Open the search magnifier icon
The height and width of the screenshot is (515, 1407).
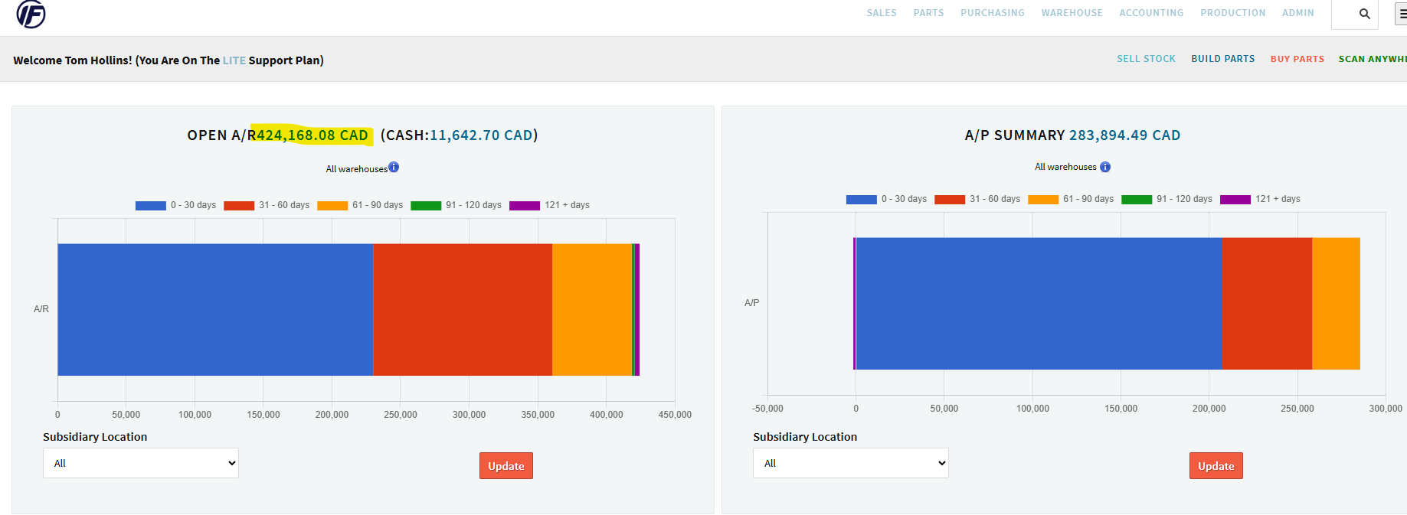[x=1364, y=14]
